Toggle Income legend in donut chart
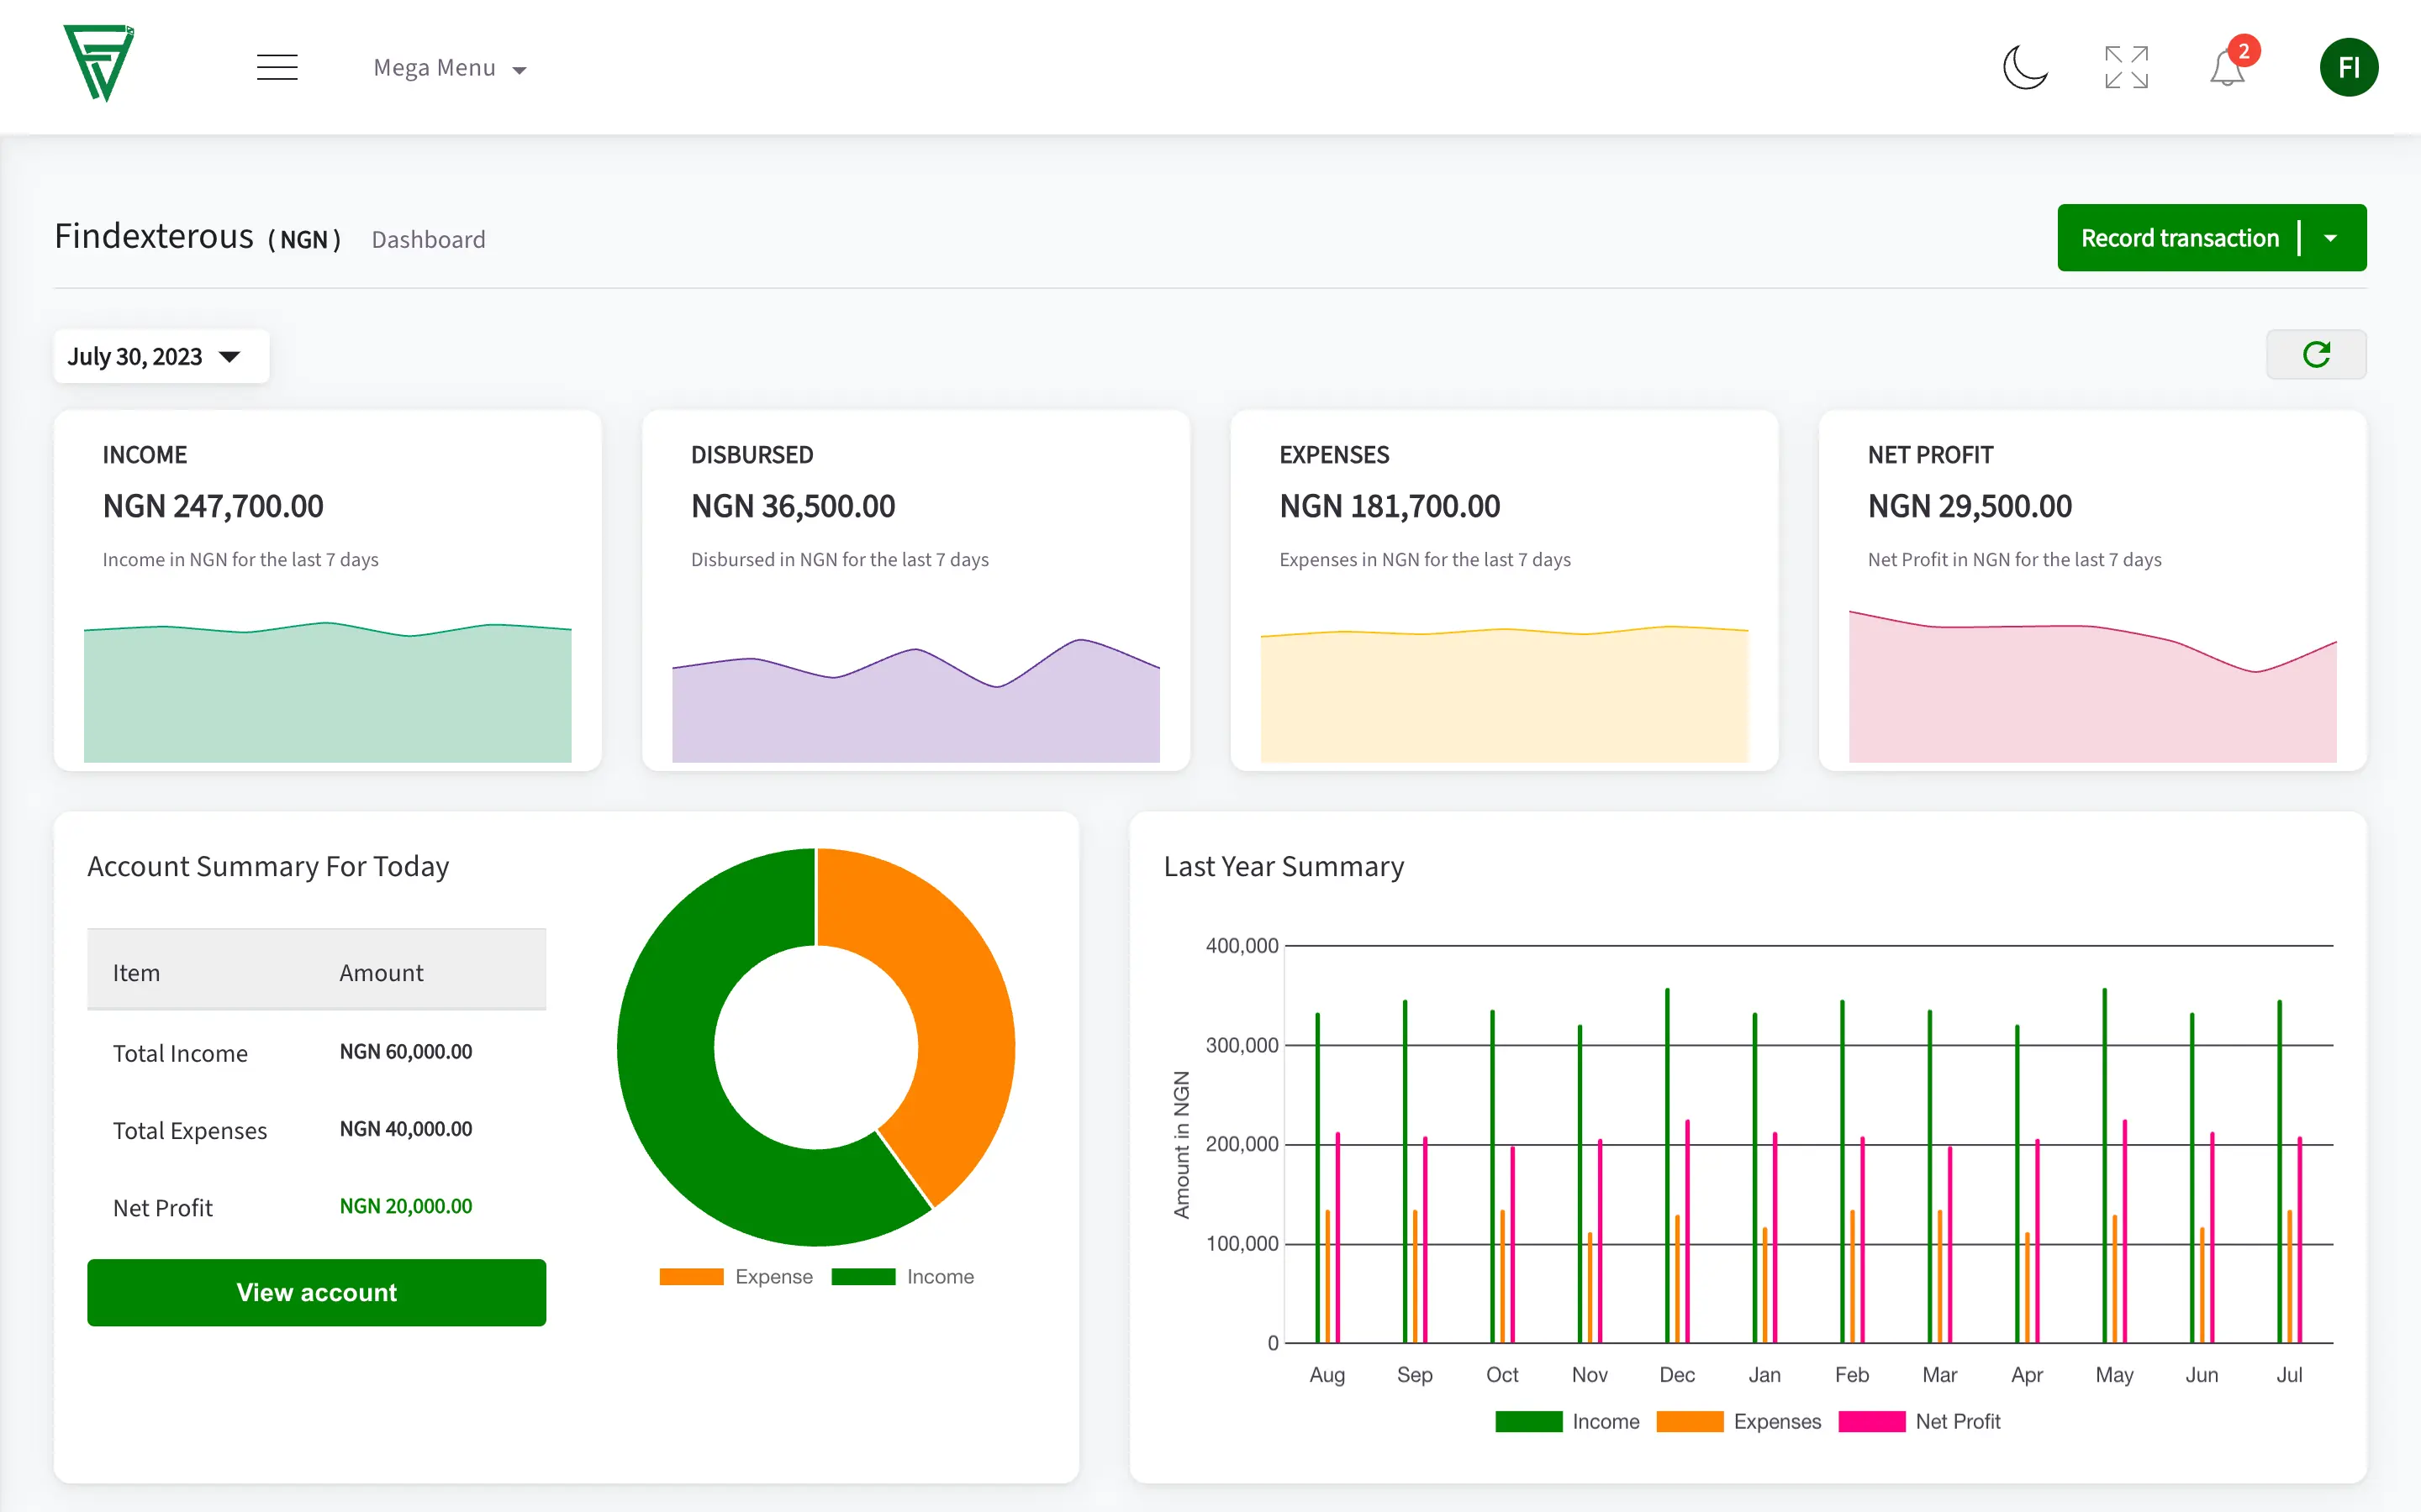Image resolution: width=2421 pixels, height=1512 pixels. [902, 1277]
